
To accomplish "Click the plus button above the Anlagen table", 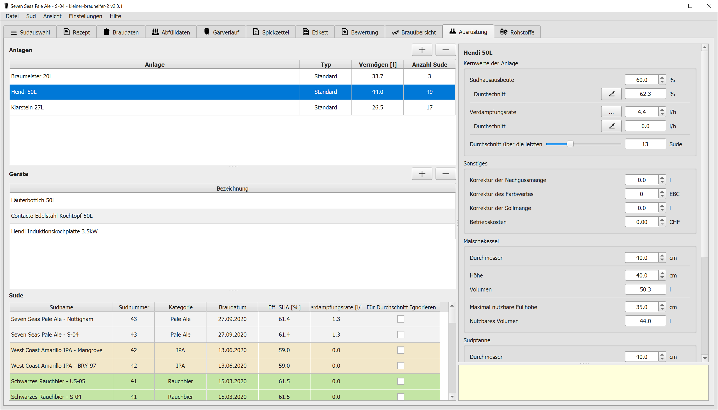I will point(422,50).
